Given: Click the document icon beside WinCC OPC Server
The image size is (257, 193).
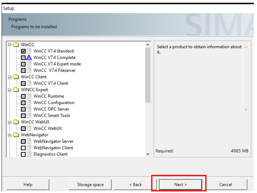Looking at the screenshot, I should click(29, 109).
